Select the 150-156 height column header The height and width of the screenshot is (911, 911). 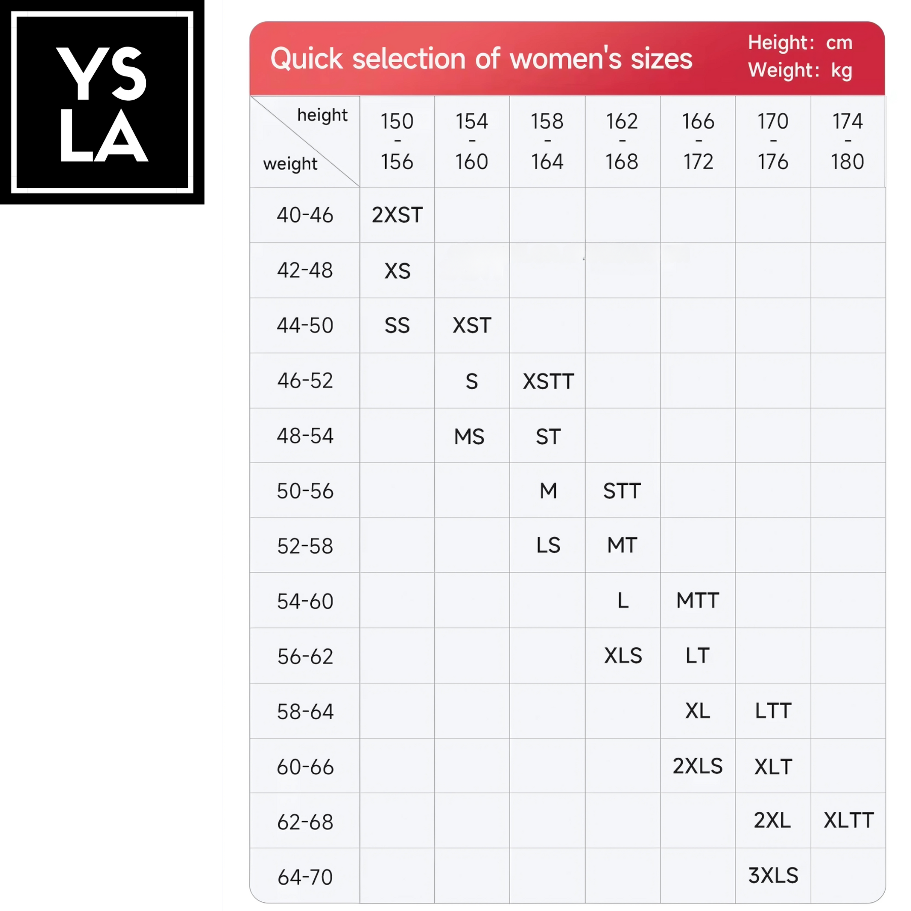[x=397, y=142]
